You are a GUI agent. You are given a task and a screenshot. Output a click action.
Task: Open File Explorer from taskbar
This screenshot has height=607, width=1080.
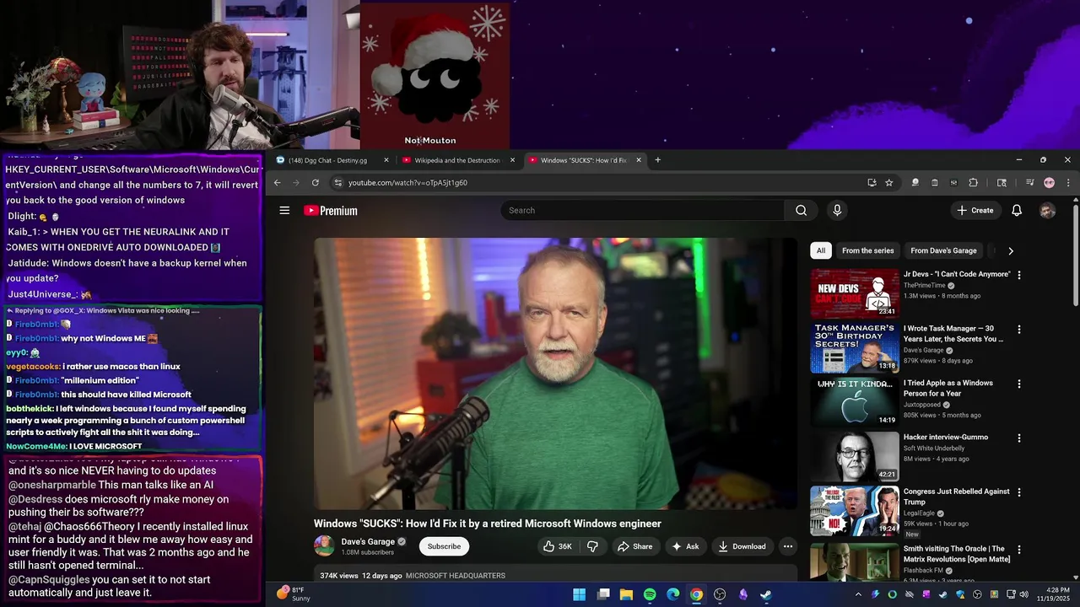pyautogui.click(x=626, y=594)
